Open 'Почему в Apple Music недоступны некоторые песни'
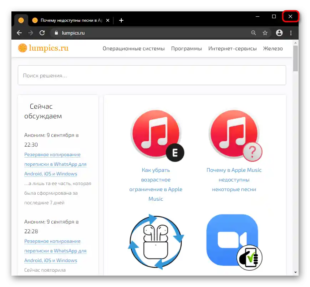 [x=234, y=180]
